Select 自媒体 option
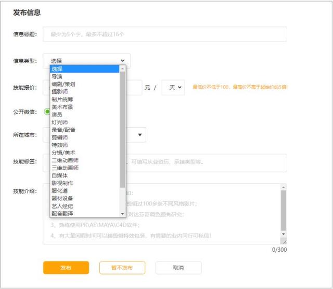Viewport: 333px width, 289px height. [x=84, y=175]
